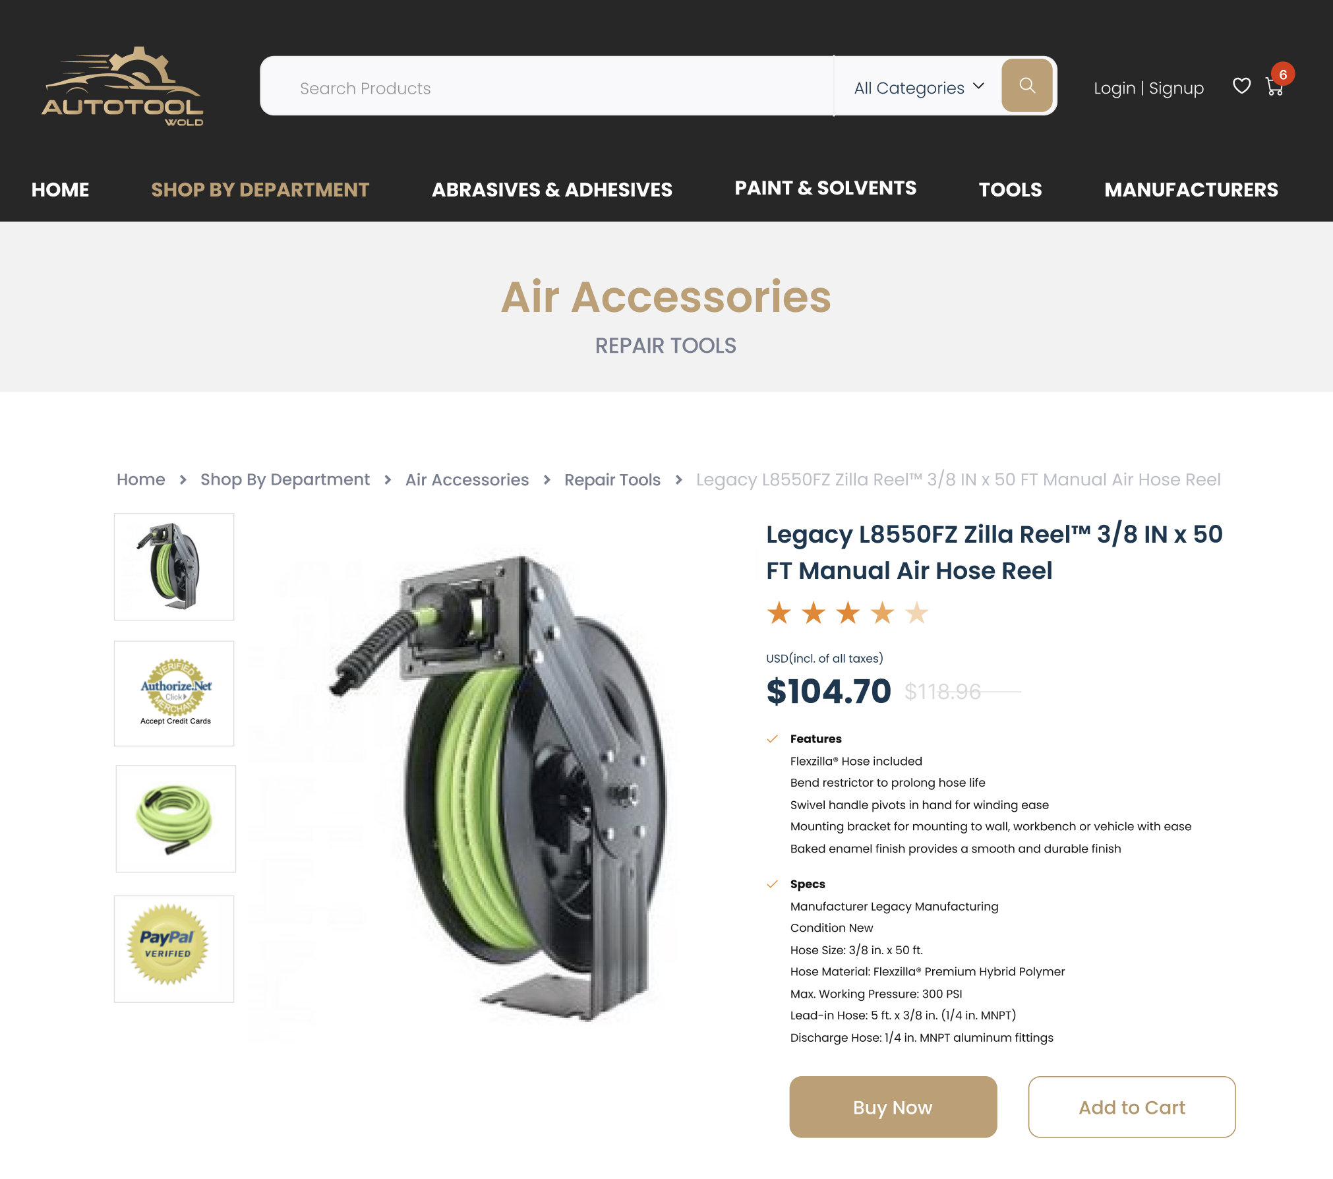Image resolution: width=1333 pixels, height=1179 pixels.
Task: Click the Buy Now button
Action: tap(893, 1107)
